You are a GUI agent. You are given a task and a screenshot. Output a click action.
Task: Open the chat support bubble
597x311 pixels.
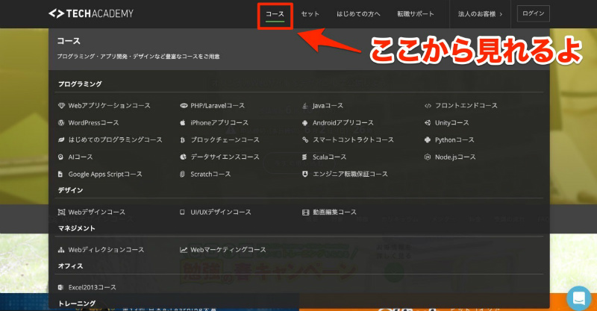579,298
